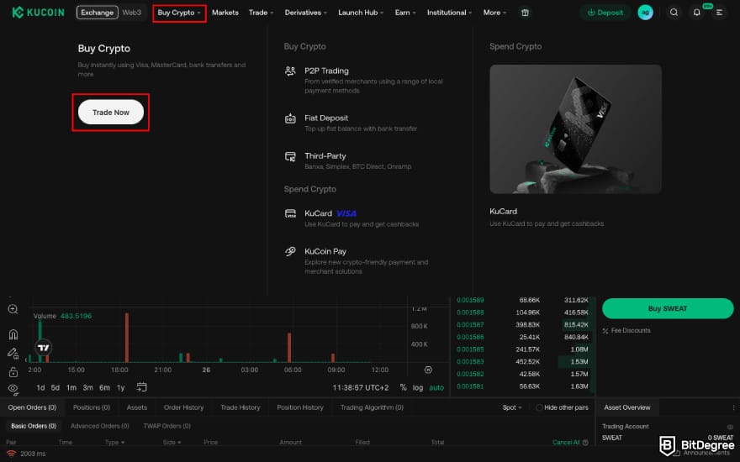The image size is (740, 462).
Task: Toggle Hide other pairs checkbox
Action: click(538, 407)
